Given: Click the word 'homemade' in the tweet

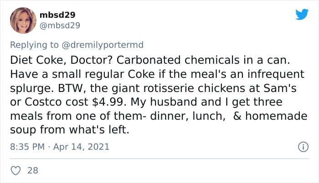Looking at the screenshot, I should pos(276,116).
